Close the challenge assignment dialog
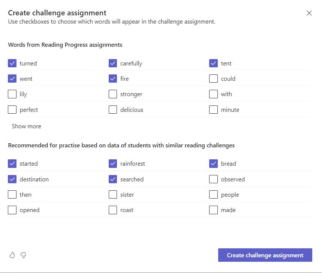The height and width of the screenshot is (273, 322). click(309, 13)
